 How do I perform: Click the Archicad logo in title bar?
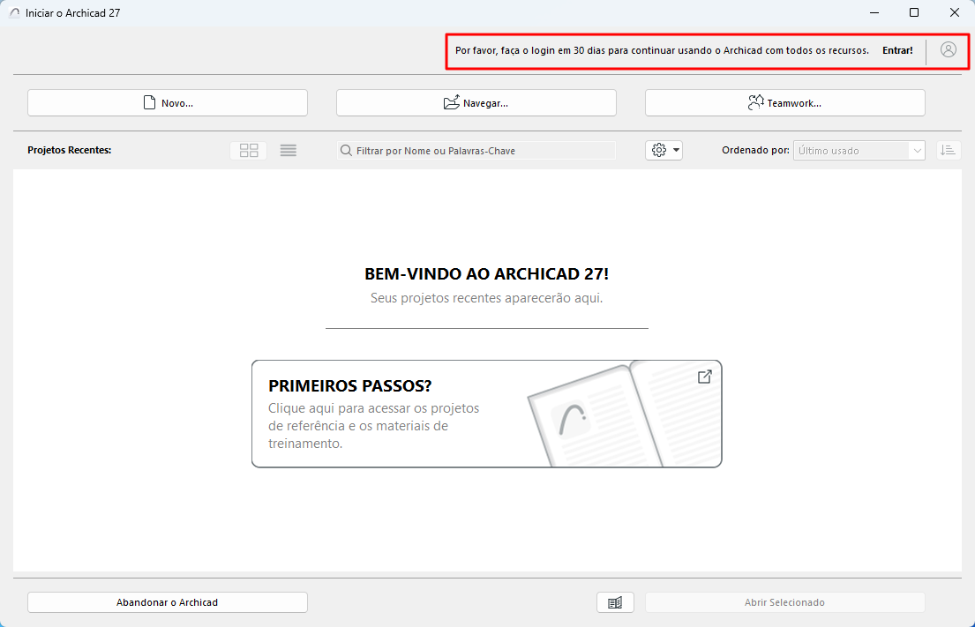[14, 12]
